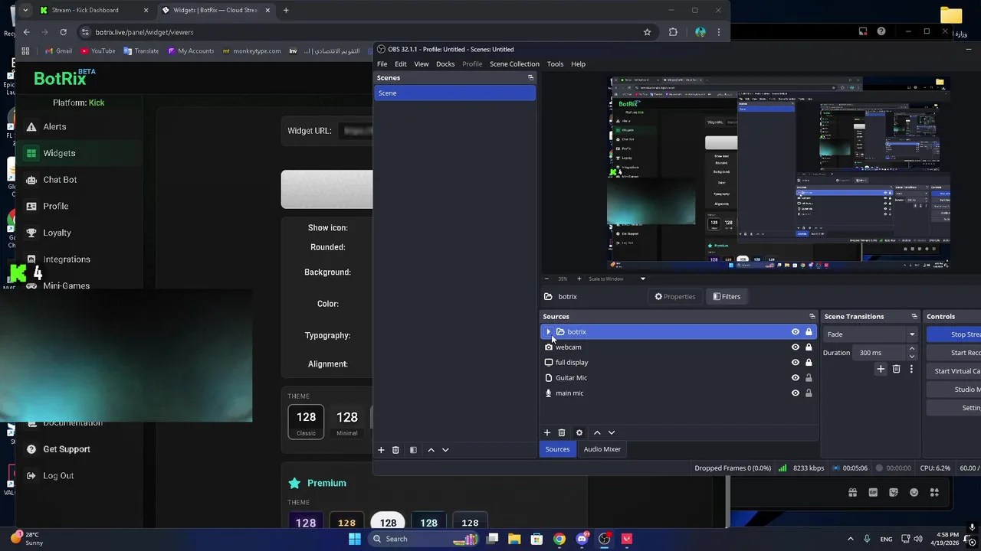Open scene filters icon in the Scenes toolbar
Viewport: 981px width, 551px height.
pos(413,450)
